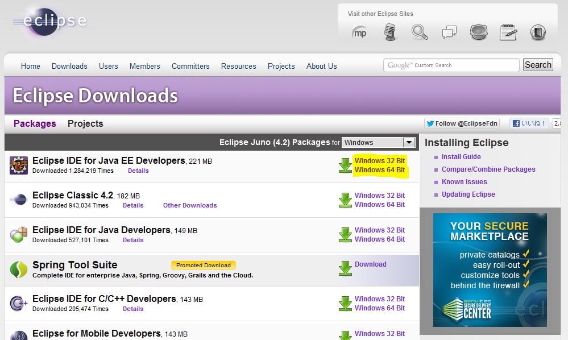Screen dimensions: 568x340
Task: Click the Spring Tool Suite leaf icon
Action: pos(19,269)
